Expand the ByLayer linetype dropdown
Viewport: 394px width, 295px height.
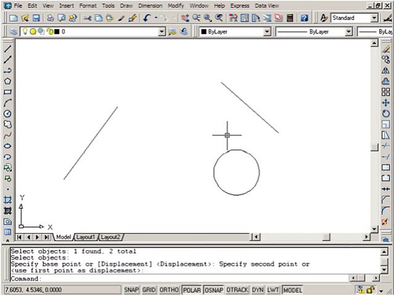(348, 32)
